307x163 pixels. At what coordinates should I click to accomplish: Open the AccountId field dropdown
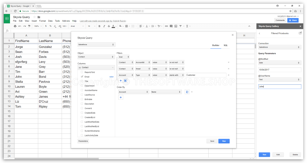tap(143, 63)
